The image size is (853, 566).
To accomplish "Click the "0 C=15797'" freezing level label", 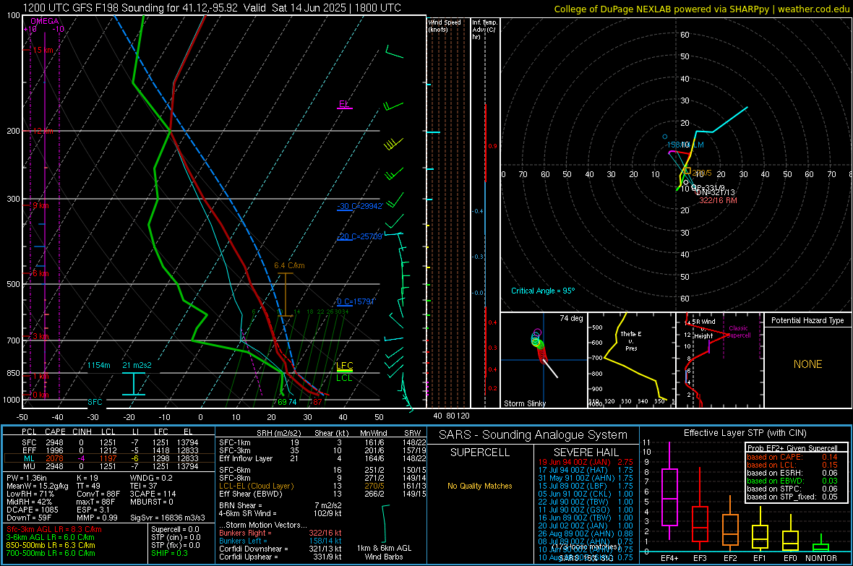I will [x=356, y=301].
